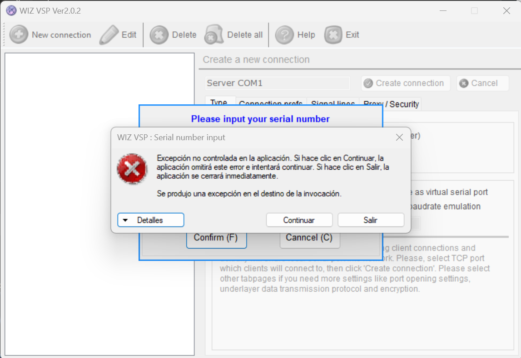521x358 pixels.
Task: Click the Delete all toolbar icon
Action: [213, 34]
